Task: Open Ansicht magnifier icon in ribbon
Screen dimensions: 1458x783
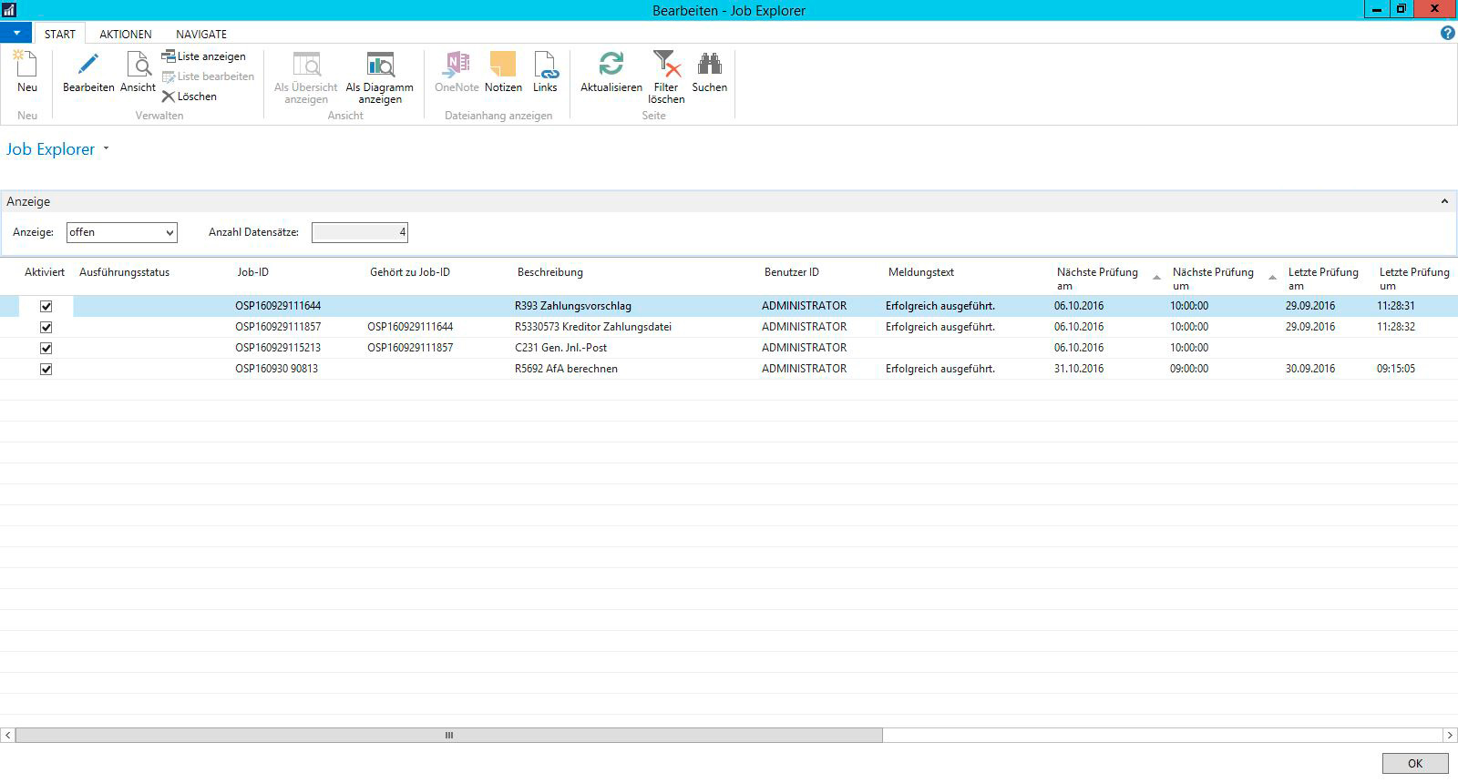Action: coord(138,66)
